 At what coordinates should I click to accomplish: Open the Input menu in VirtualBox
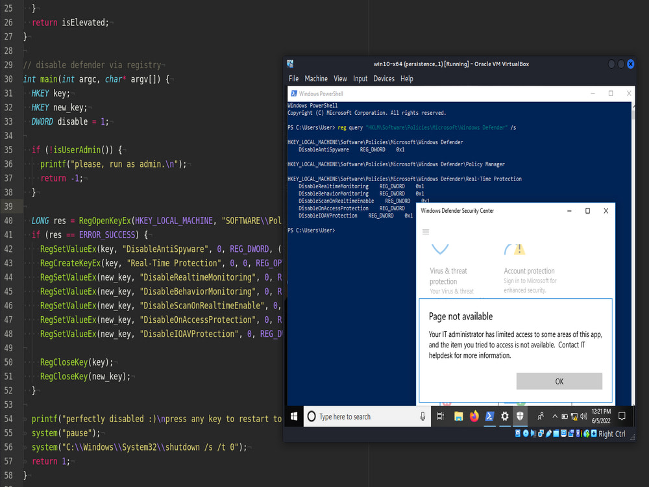pyautogui.click(x=360, y=79)
